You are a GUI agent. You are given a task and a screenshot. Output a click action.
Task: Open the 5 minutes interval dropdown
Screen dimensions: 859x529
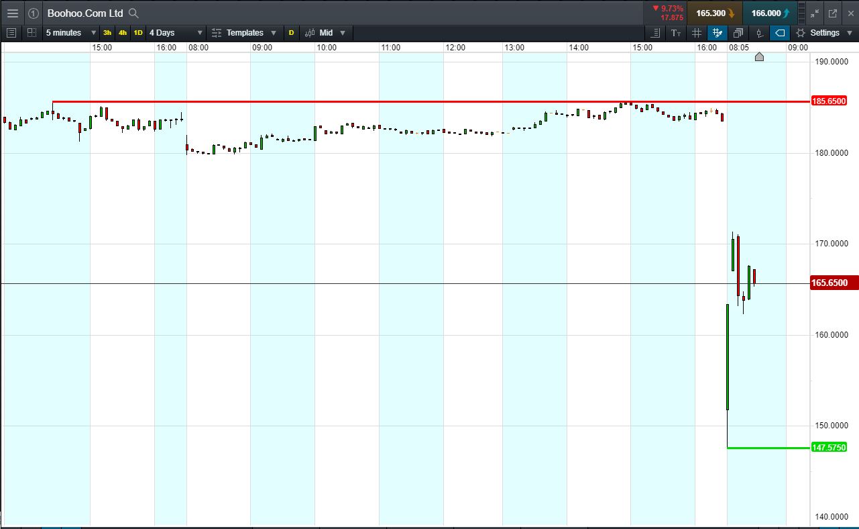[70, 32]
